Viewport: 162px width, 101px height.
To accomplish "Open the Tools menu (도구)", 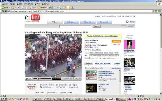I will point(37,4).
